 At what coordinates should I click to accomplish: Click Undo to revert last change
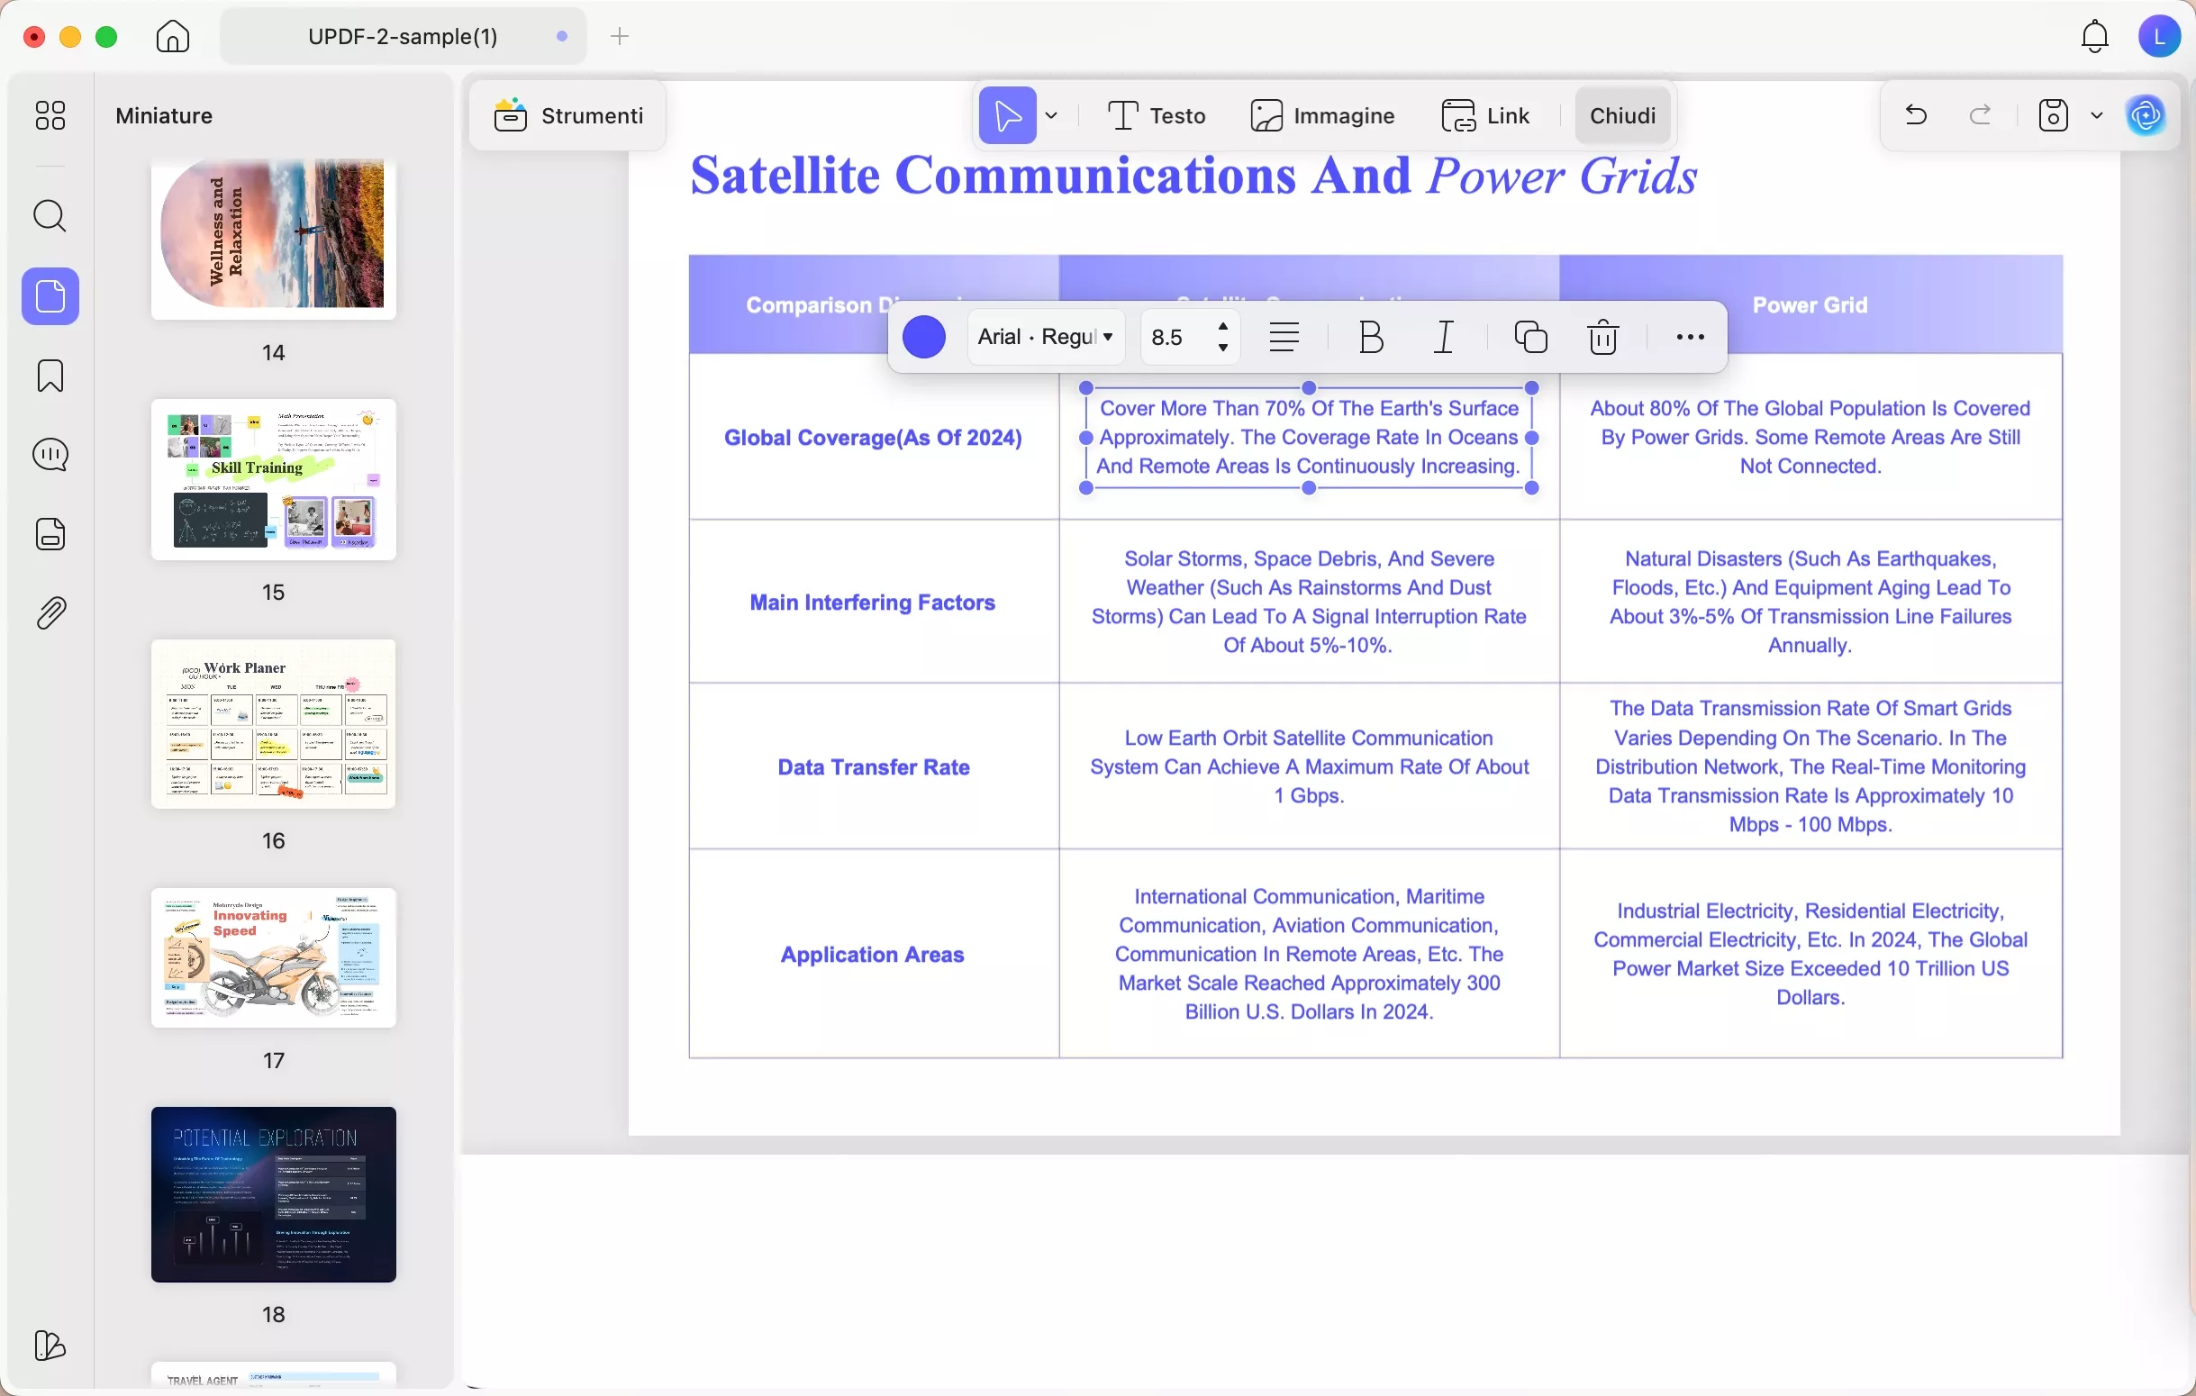pos(1914,115)
